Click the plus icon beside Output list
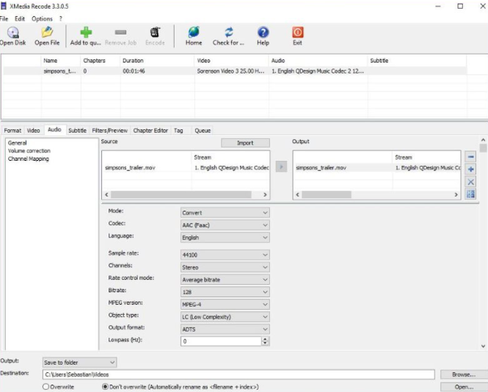Screen dimensions: 488x392 pos(471,170)
